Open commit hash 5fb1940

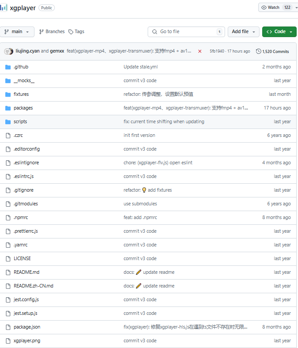217,51
